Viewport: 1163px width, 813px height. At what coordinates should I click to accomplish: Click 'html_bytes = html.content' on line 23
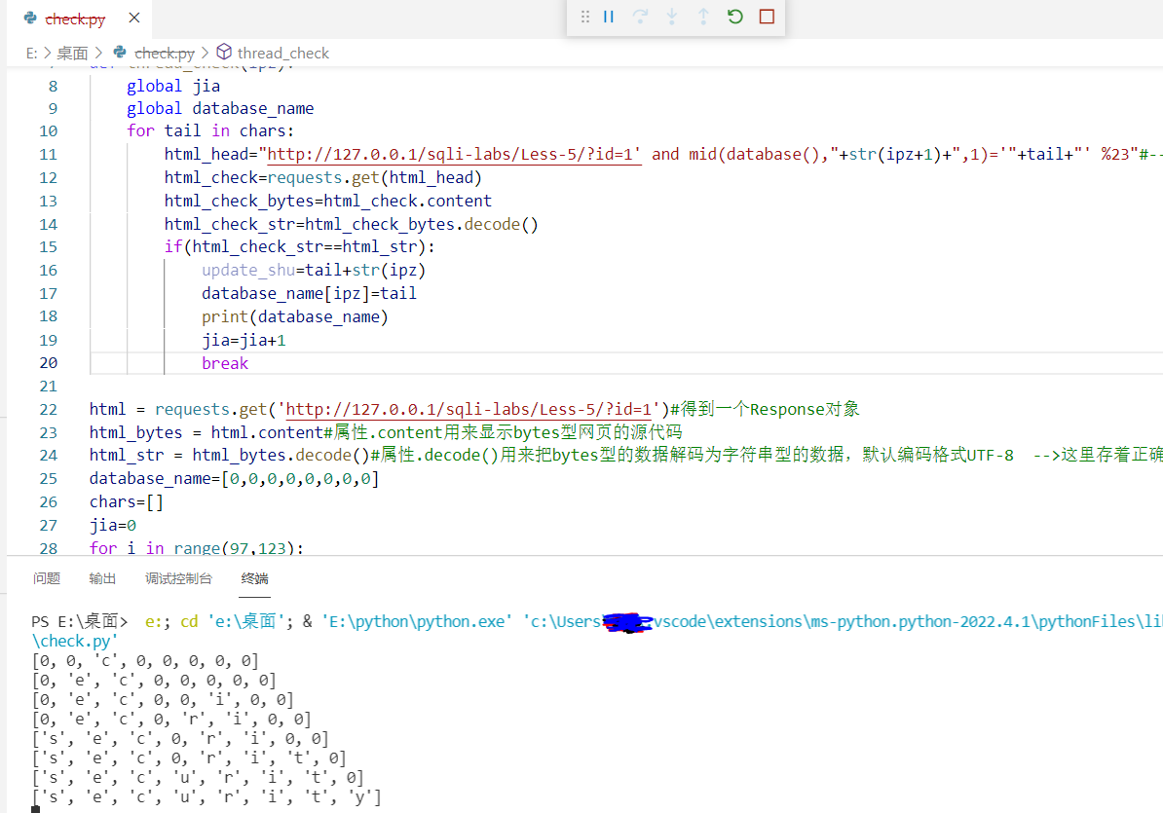coord(206,432)
